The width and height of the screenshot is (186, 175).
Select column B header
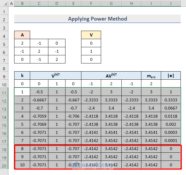coord(22,3)
